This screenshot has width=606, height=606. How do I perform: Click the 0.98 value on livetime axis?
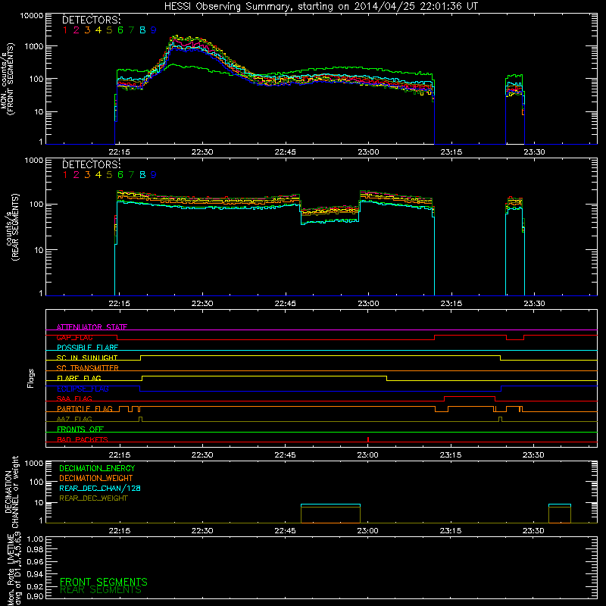coord(35,550)
